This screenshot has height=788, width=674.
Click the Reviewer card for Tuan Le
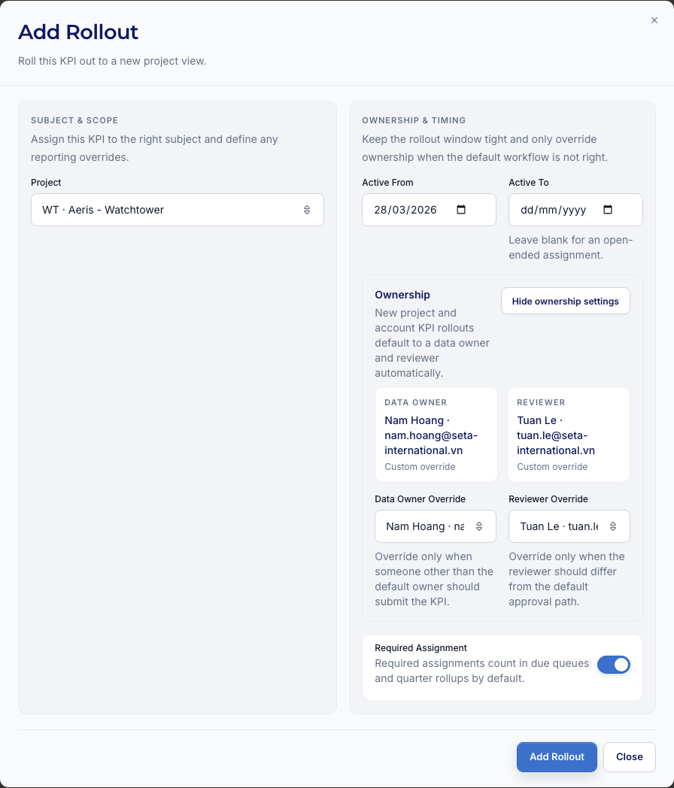pyautogui.click(x=569, y=435)
